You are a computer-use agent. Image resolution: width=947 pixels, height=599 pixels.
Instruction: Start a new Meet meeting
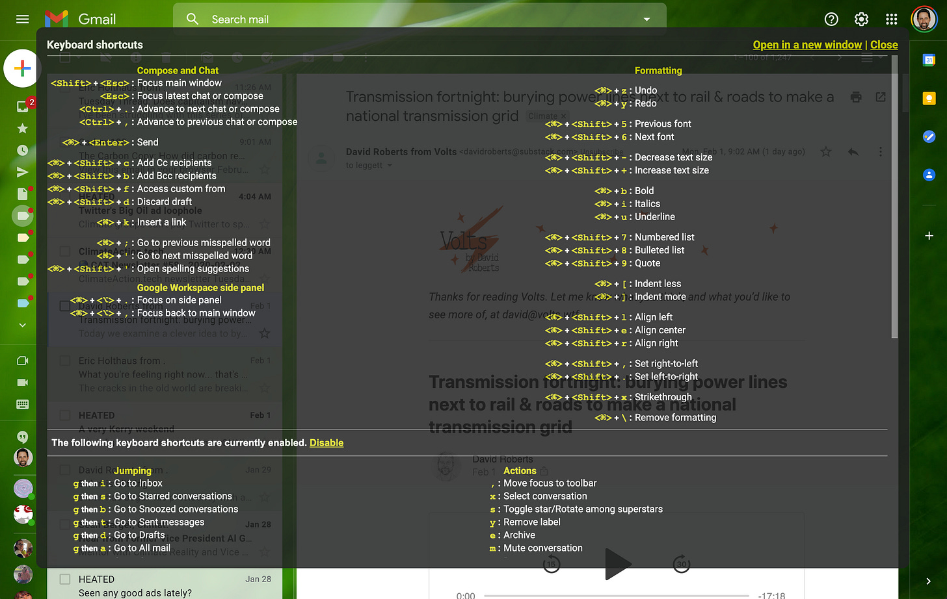pos(22,361)
